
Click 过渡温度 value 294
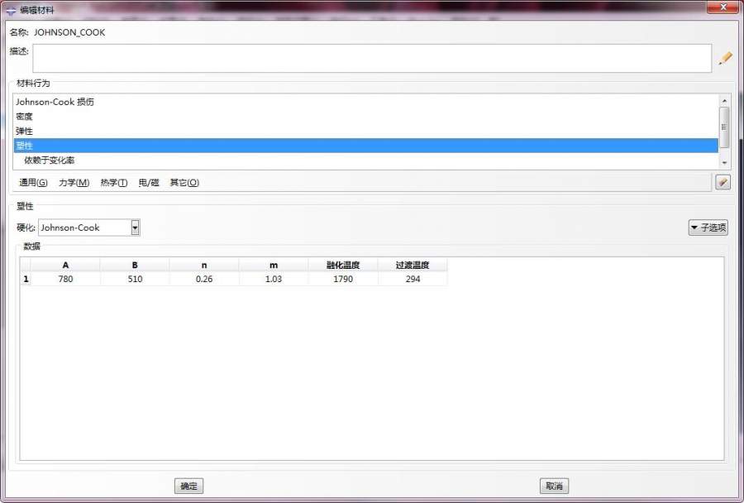pyautogui.click(x=413, y=279)
